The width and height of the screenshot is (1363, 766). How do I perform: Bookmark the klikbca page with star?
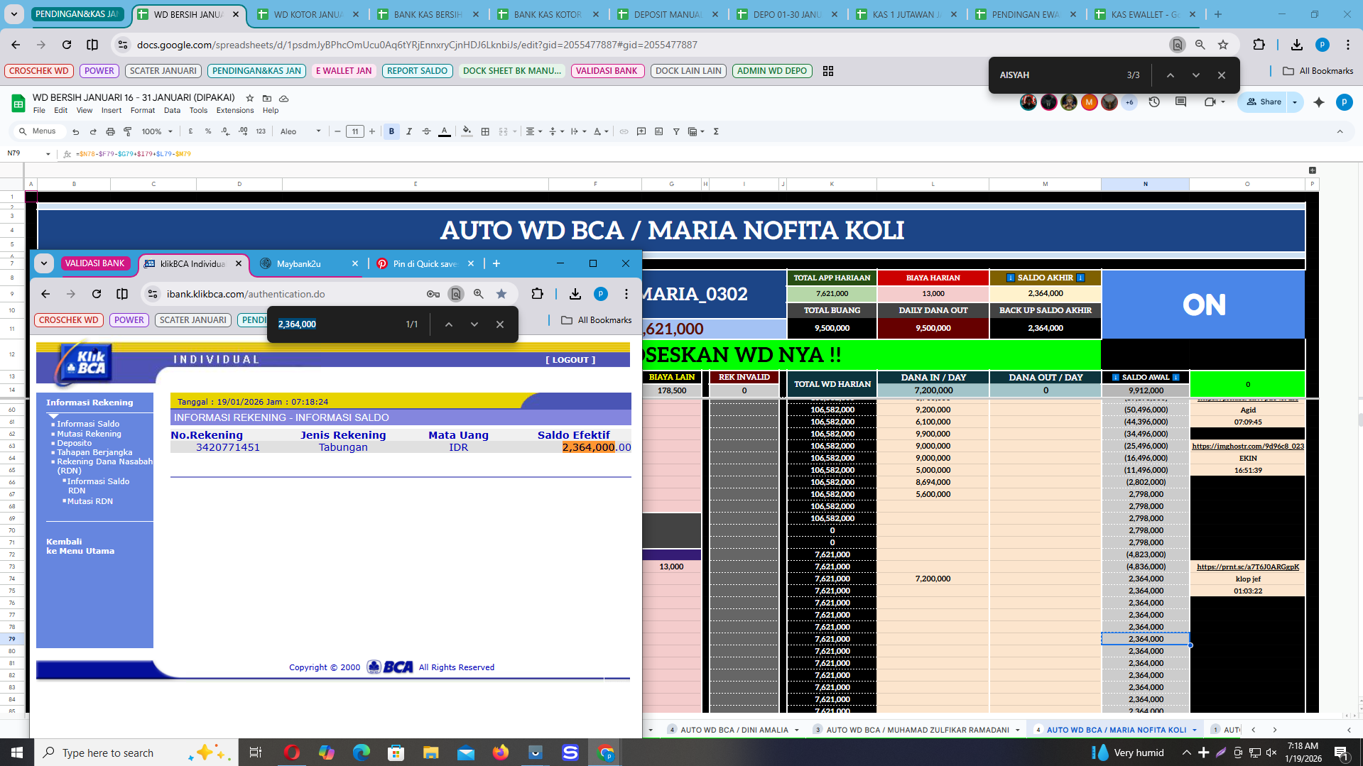[x=501, y=294]
